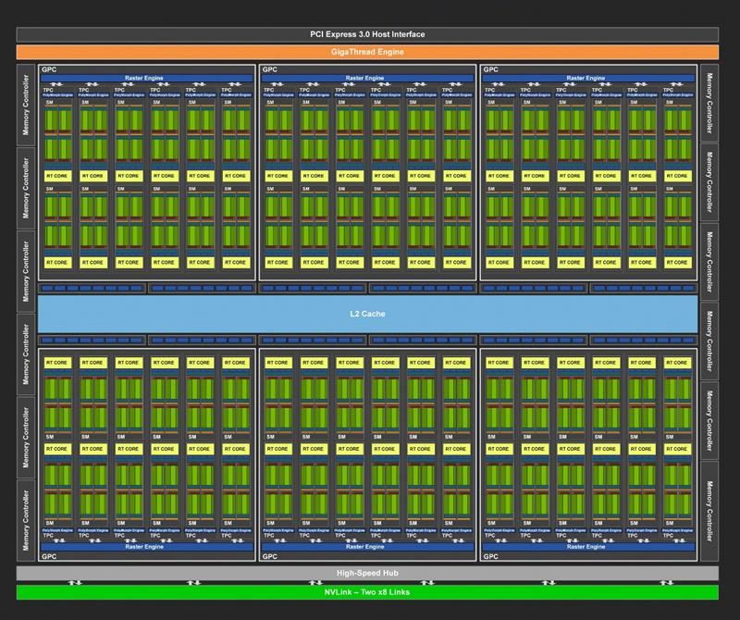Screen dimensions: 740x620
Task: Select the gray High-Speed Hub bar
Action: pyautogui.click(x=367, y=573)
